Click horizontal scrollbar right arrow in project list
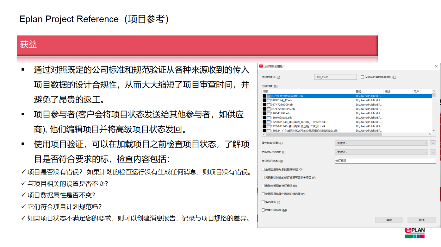The height and width of the screenshot is (247, 441). point(430,134)
